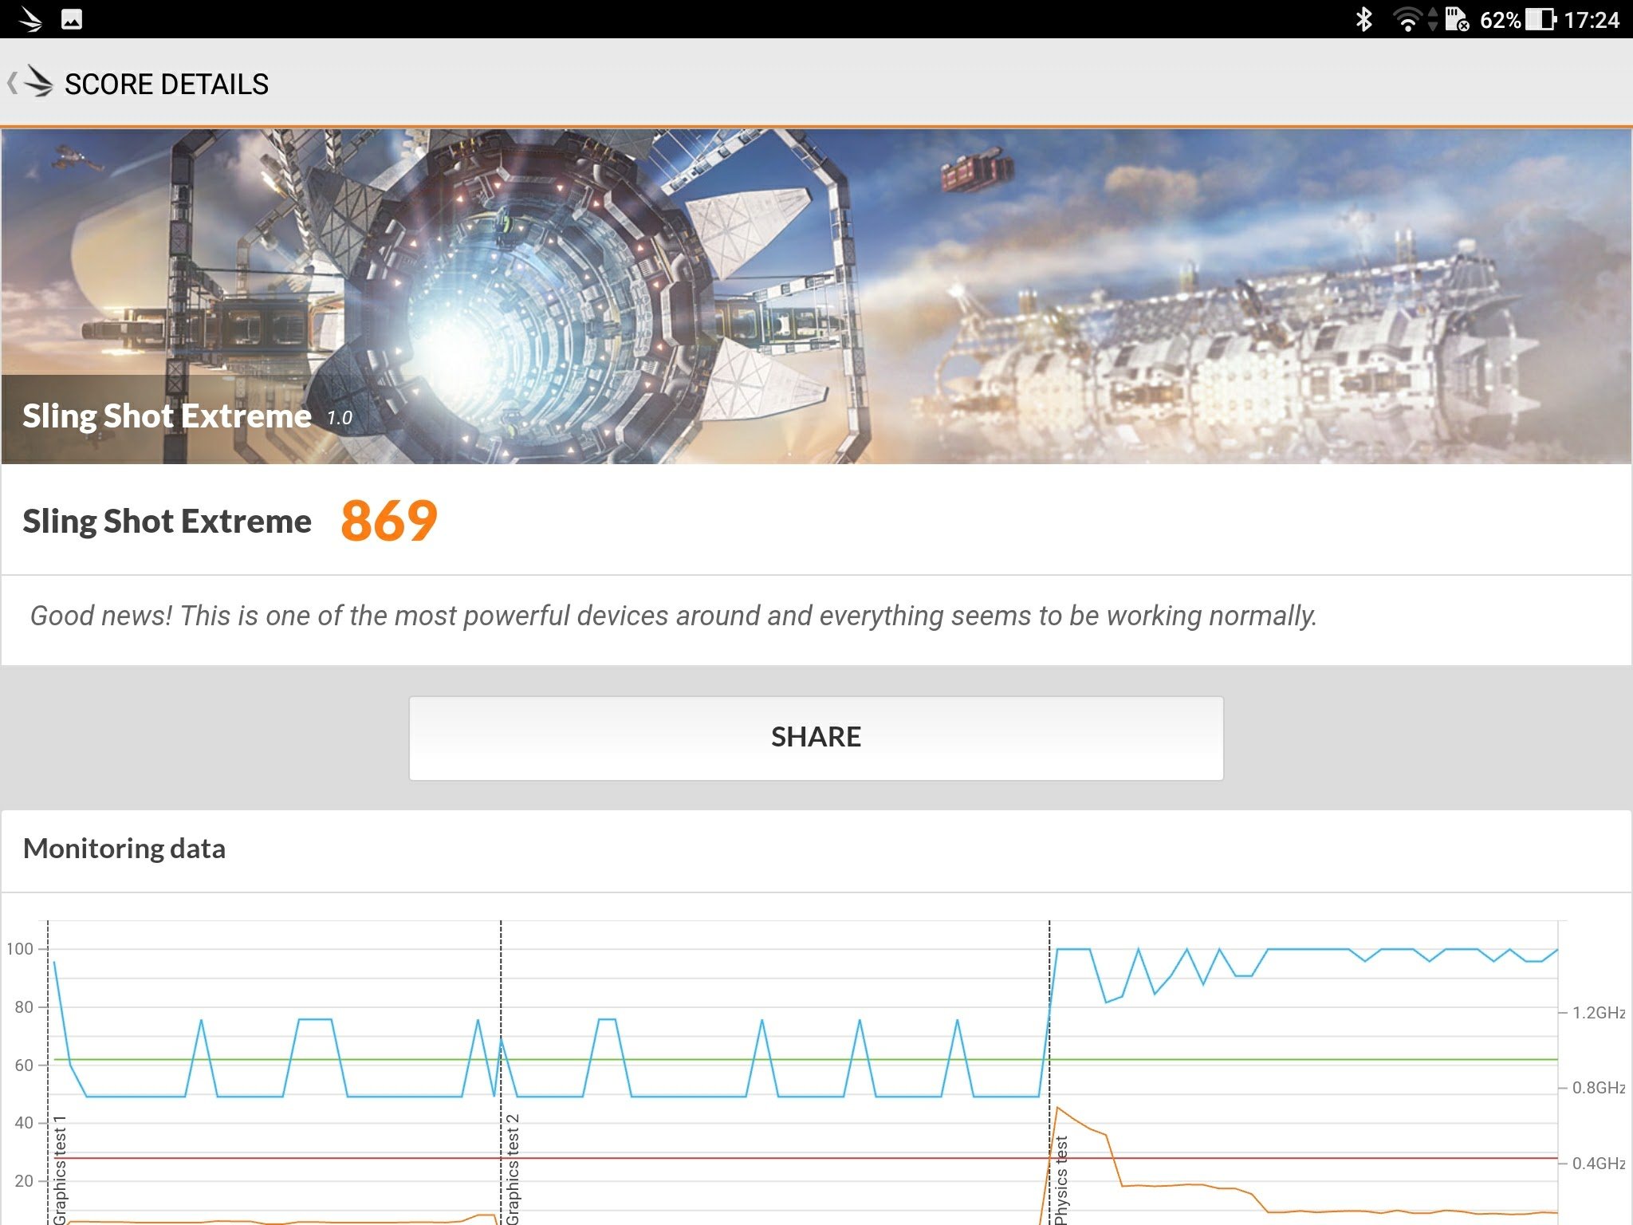Open the image notification icon in status bar

(x=72, y=19)
